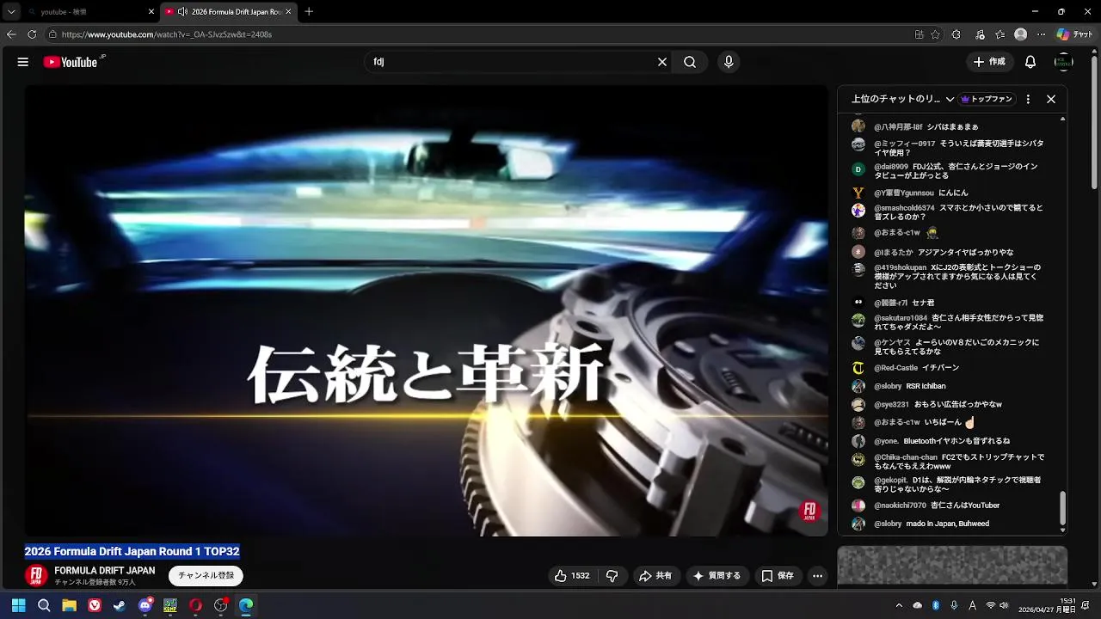Click the chat scrollbar up arrow
Screen dimensions: 1101x619
click(1062, 119)
